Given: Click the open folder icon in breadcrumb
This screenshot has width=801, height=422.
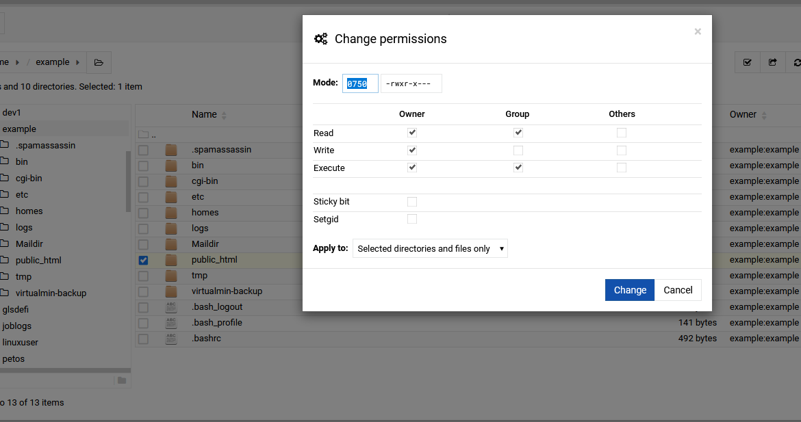Looking at the screenshot, I should coord(99,62).
